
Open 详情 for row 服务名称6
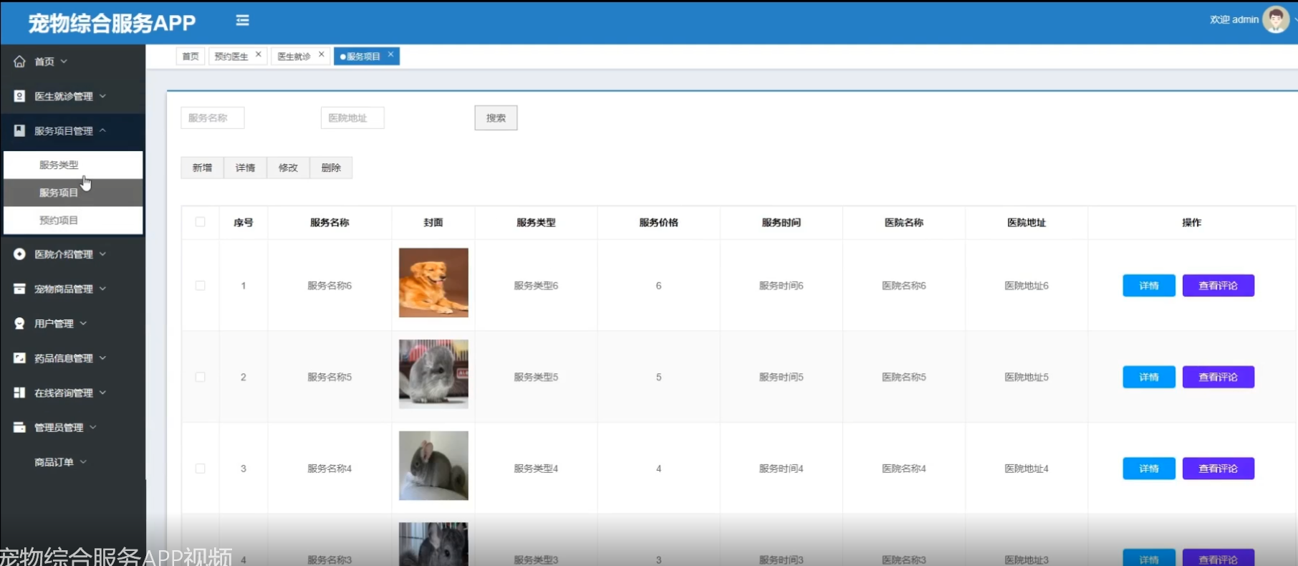(1149, 285)
